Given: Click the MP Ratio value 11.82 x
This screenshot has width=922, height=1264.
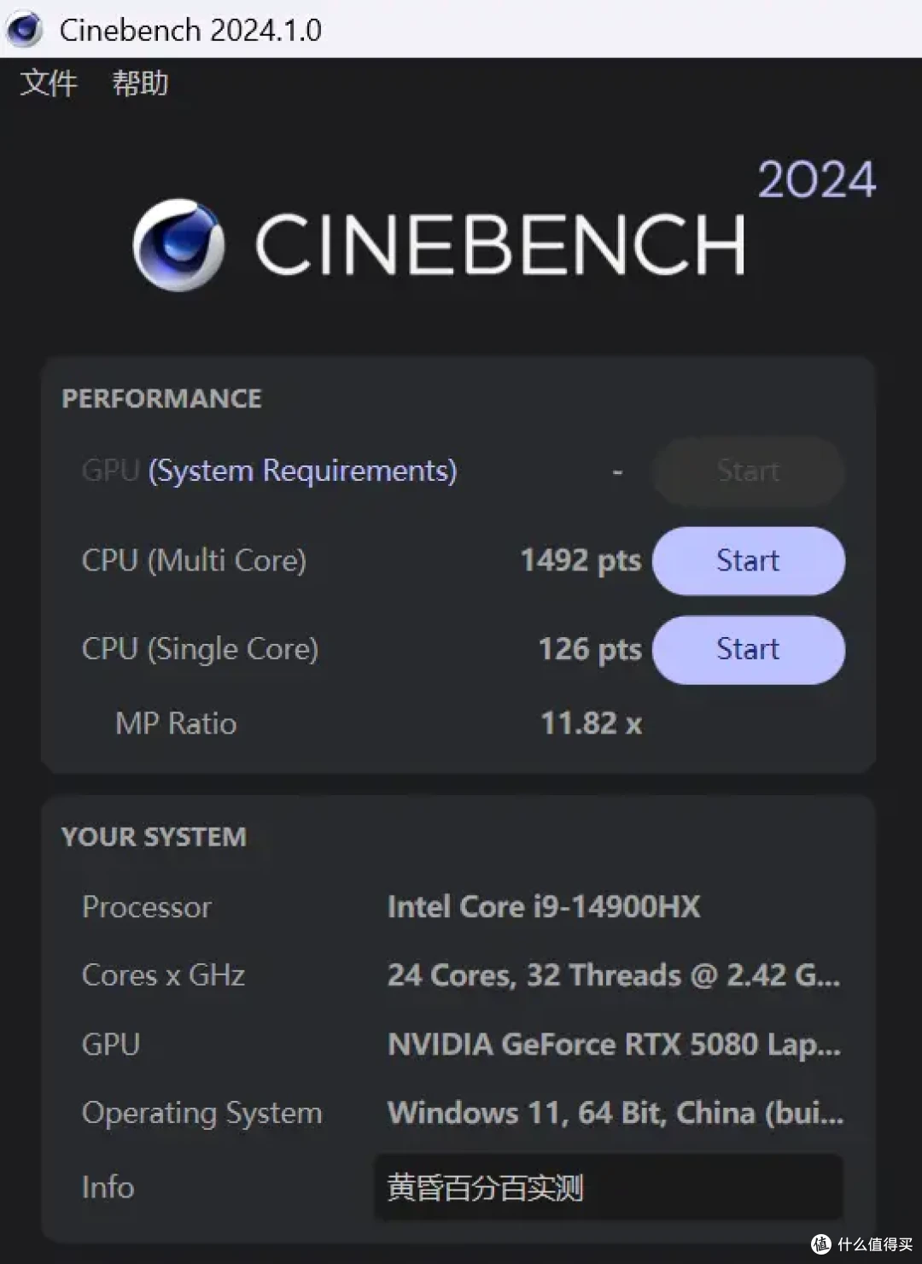Looking at the screenshot, I should pos(590,723).
